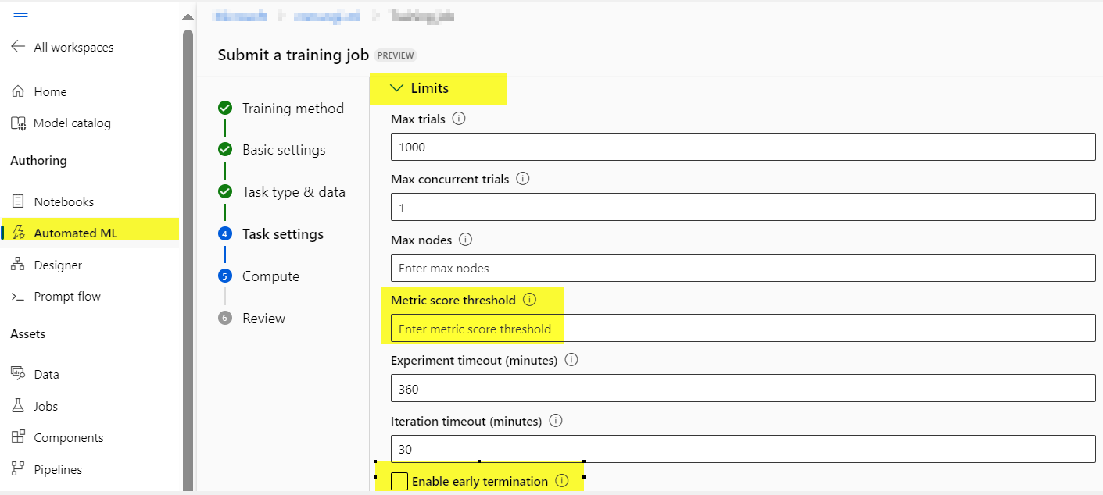Show info for Max trials
The height and width of the screenshot is (495, 1103).
pyautogui.click(x=459, y=119)
